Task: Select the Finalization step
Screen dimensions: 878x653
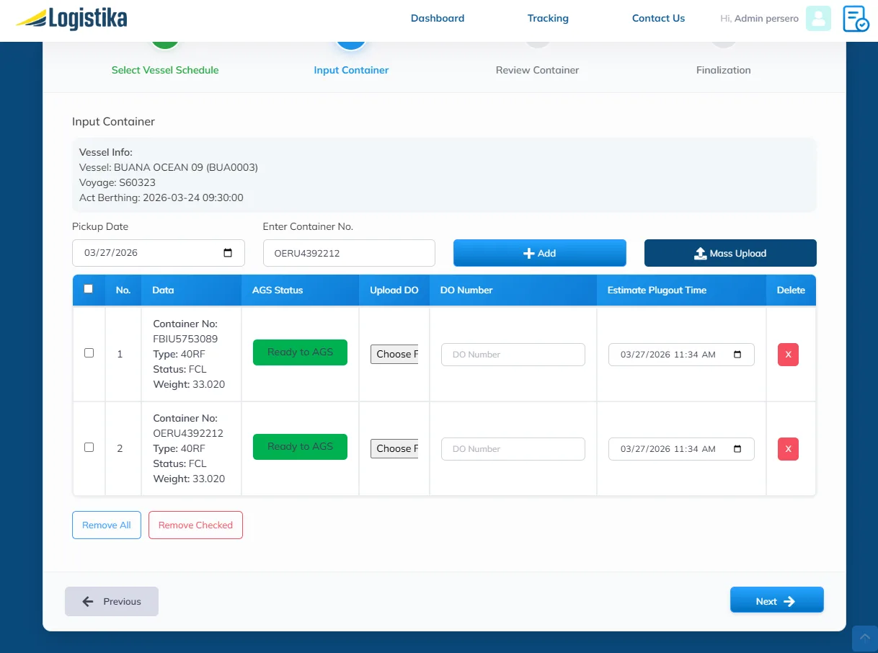Action: tap(723, 70)
